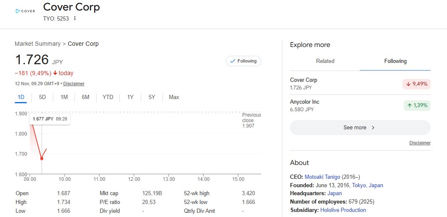Image resolution: width=447 pixels, height=217 pixels.
Task: Click the Market Summary breadcrumb
Action: [38, 44]
